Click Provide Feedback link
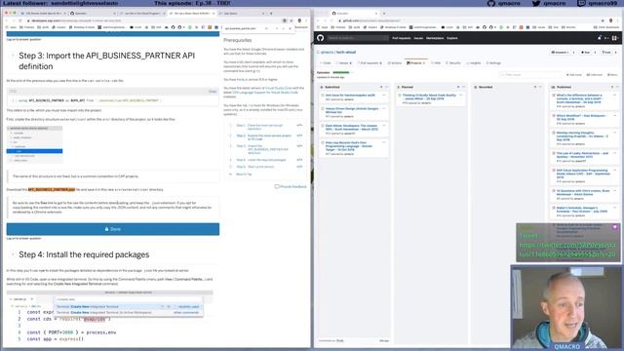Screen dimensions: 624x351 [x=291, y=186]
